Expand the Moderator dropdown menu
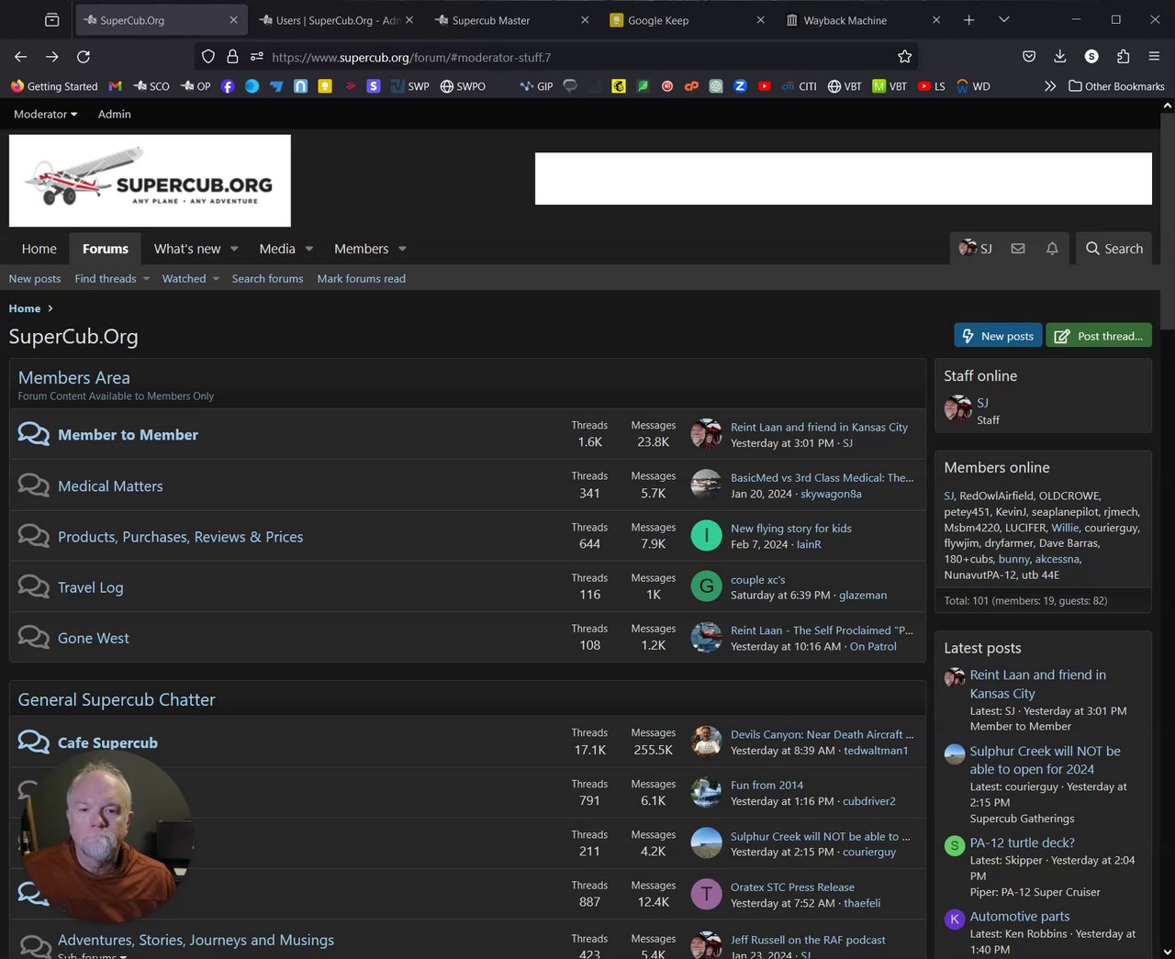This screenshot has height=959, width=1175. click(45, 114)
